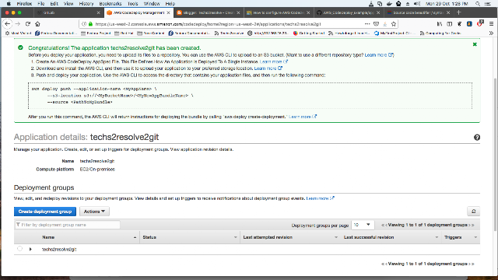Select the techs2resolve2git radio button
The height and width of the screenshot is (280, 498).
pos(19,249)
